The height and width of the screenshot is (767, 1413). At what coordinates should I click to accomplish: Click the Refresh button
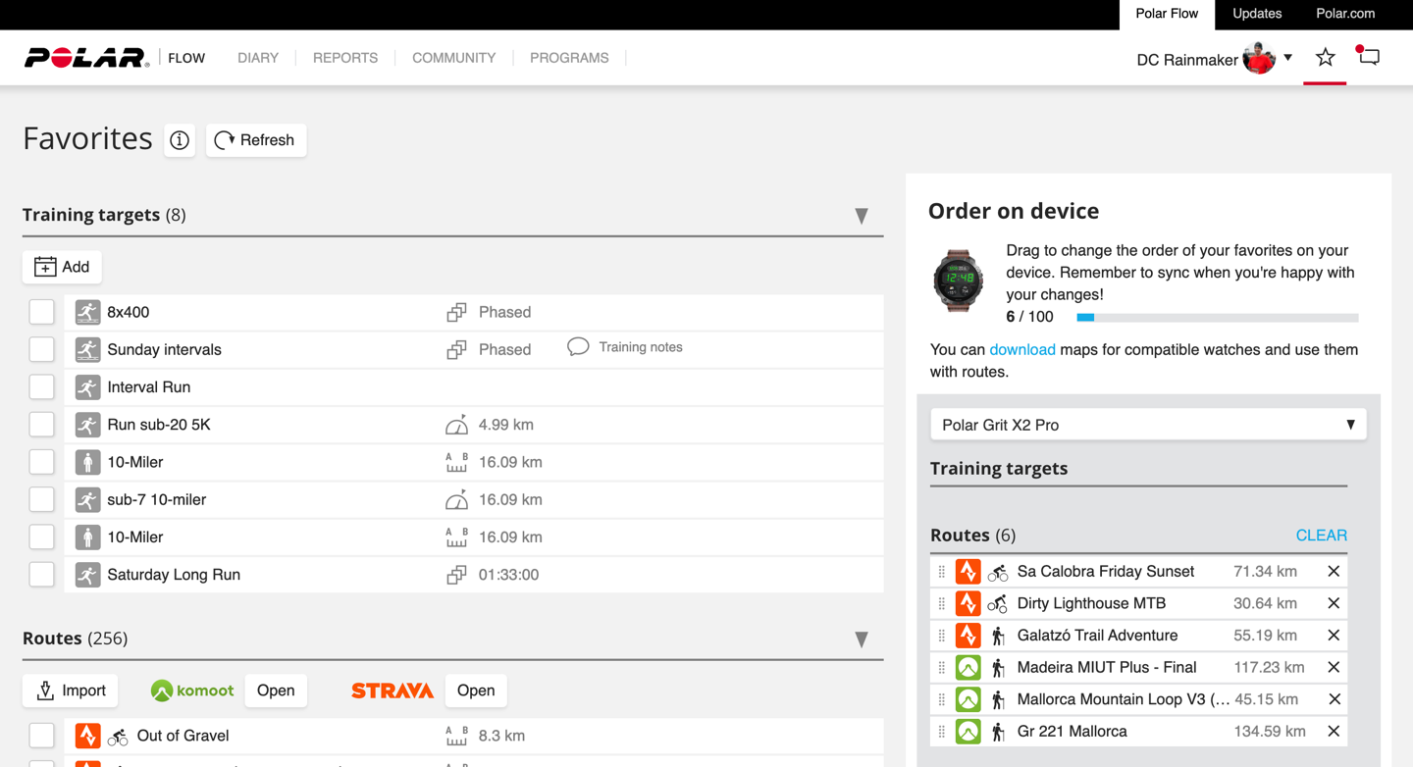pyautogui.click(x=256, y=140)
